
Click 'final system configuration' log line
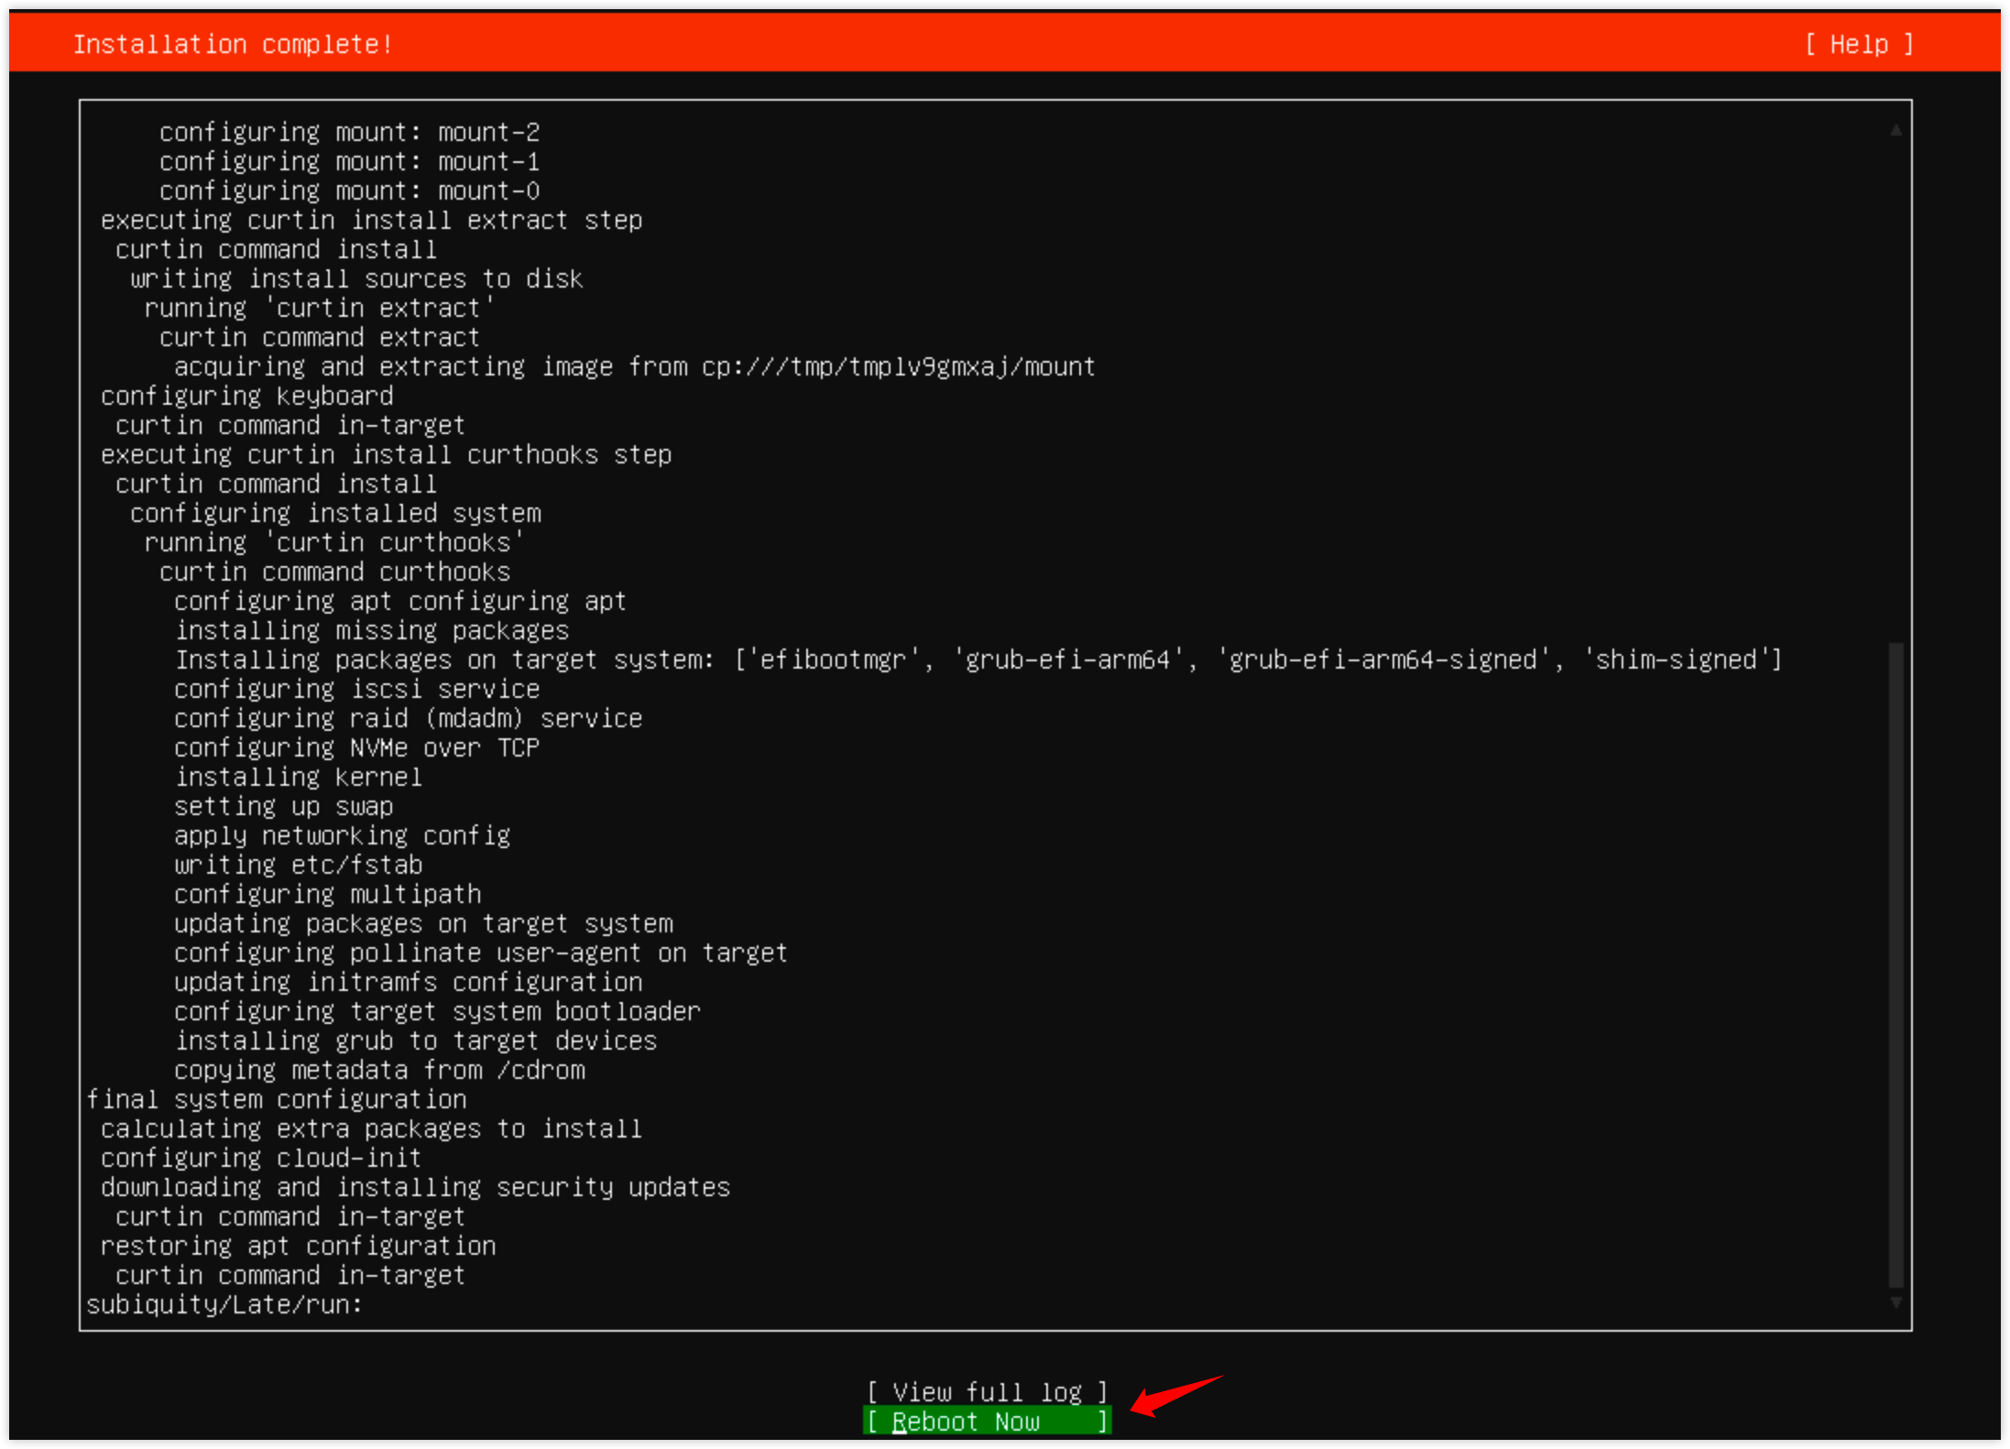[276, 1099]
